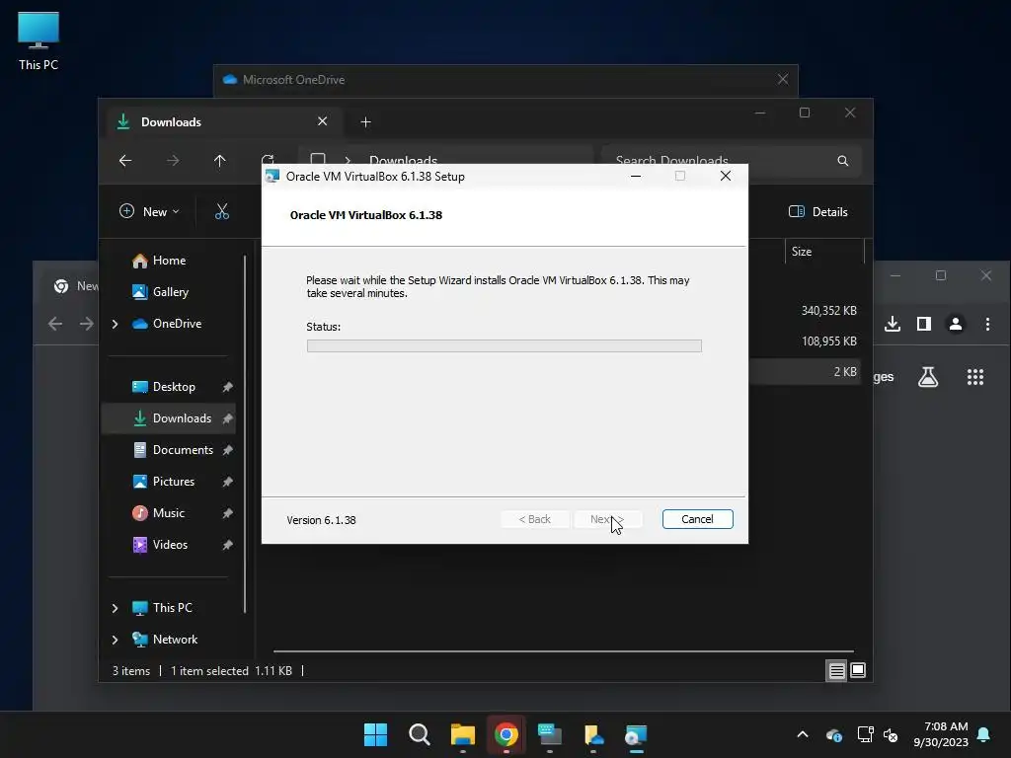This screenshot has width=1011, height=758.
Task: Switch to Google Chrome on the taskbar
Action: tap(506, 734)
